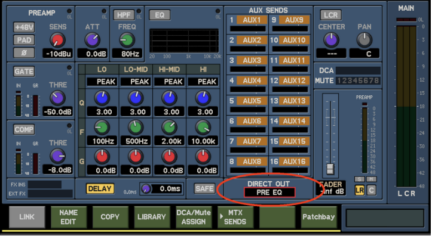Click the MUTE group 12345678 field
Screen dimensions: 432x236
[x=358, y=81]
